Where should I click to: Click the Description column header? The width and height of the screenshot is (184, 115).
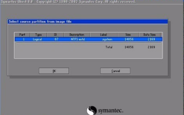coord(77,35)
